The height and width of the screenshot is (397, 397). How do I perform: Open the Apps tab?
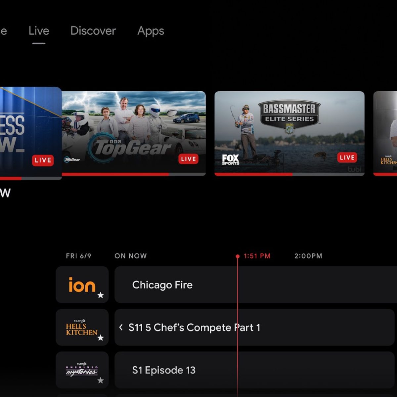point(151,31)
